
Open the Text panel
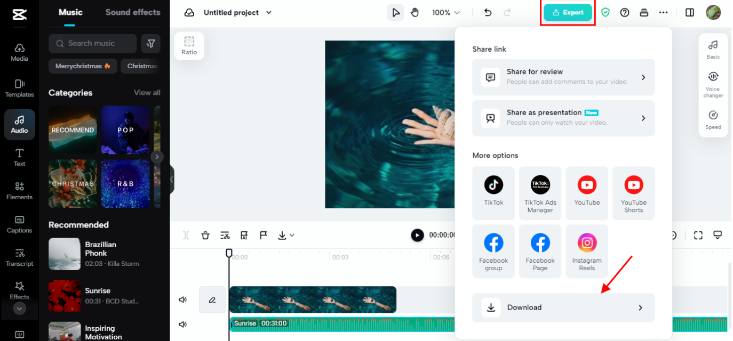(x=20, y=158)
